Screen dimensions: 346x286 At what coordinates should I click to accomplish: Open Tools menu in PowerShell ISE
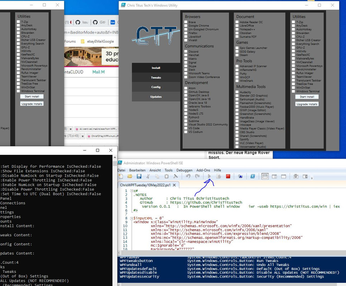169,170
